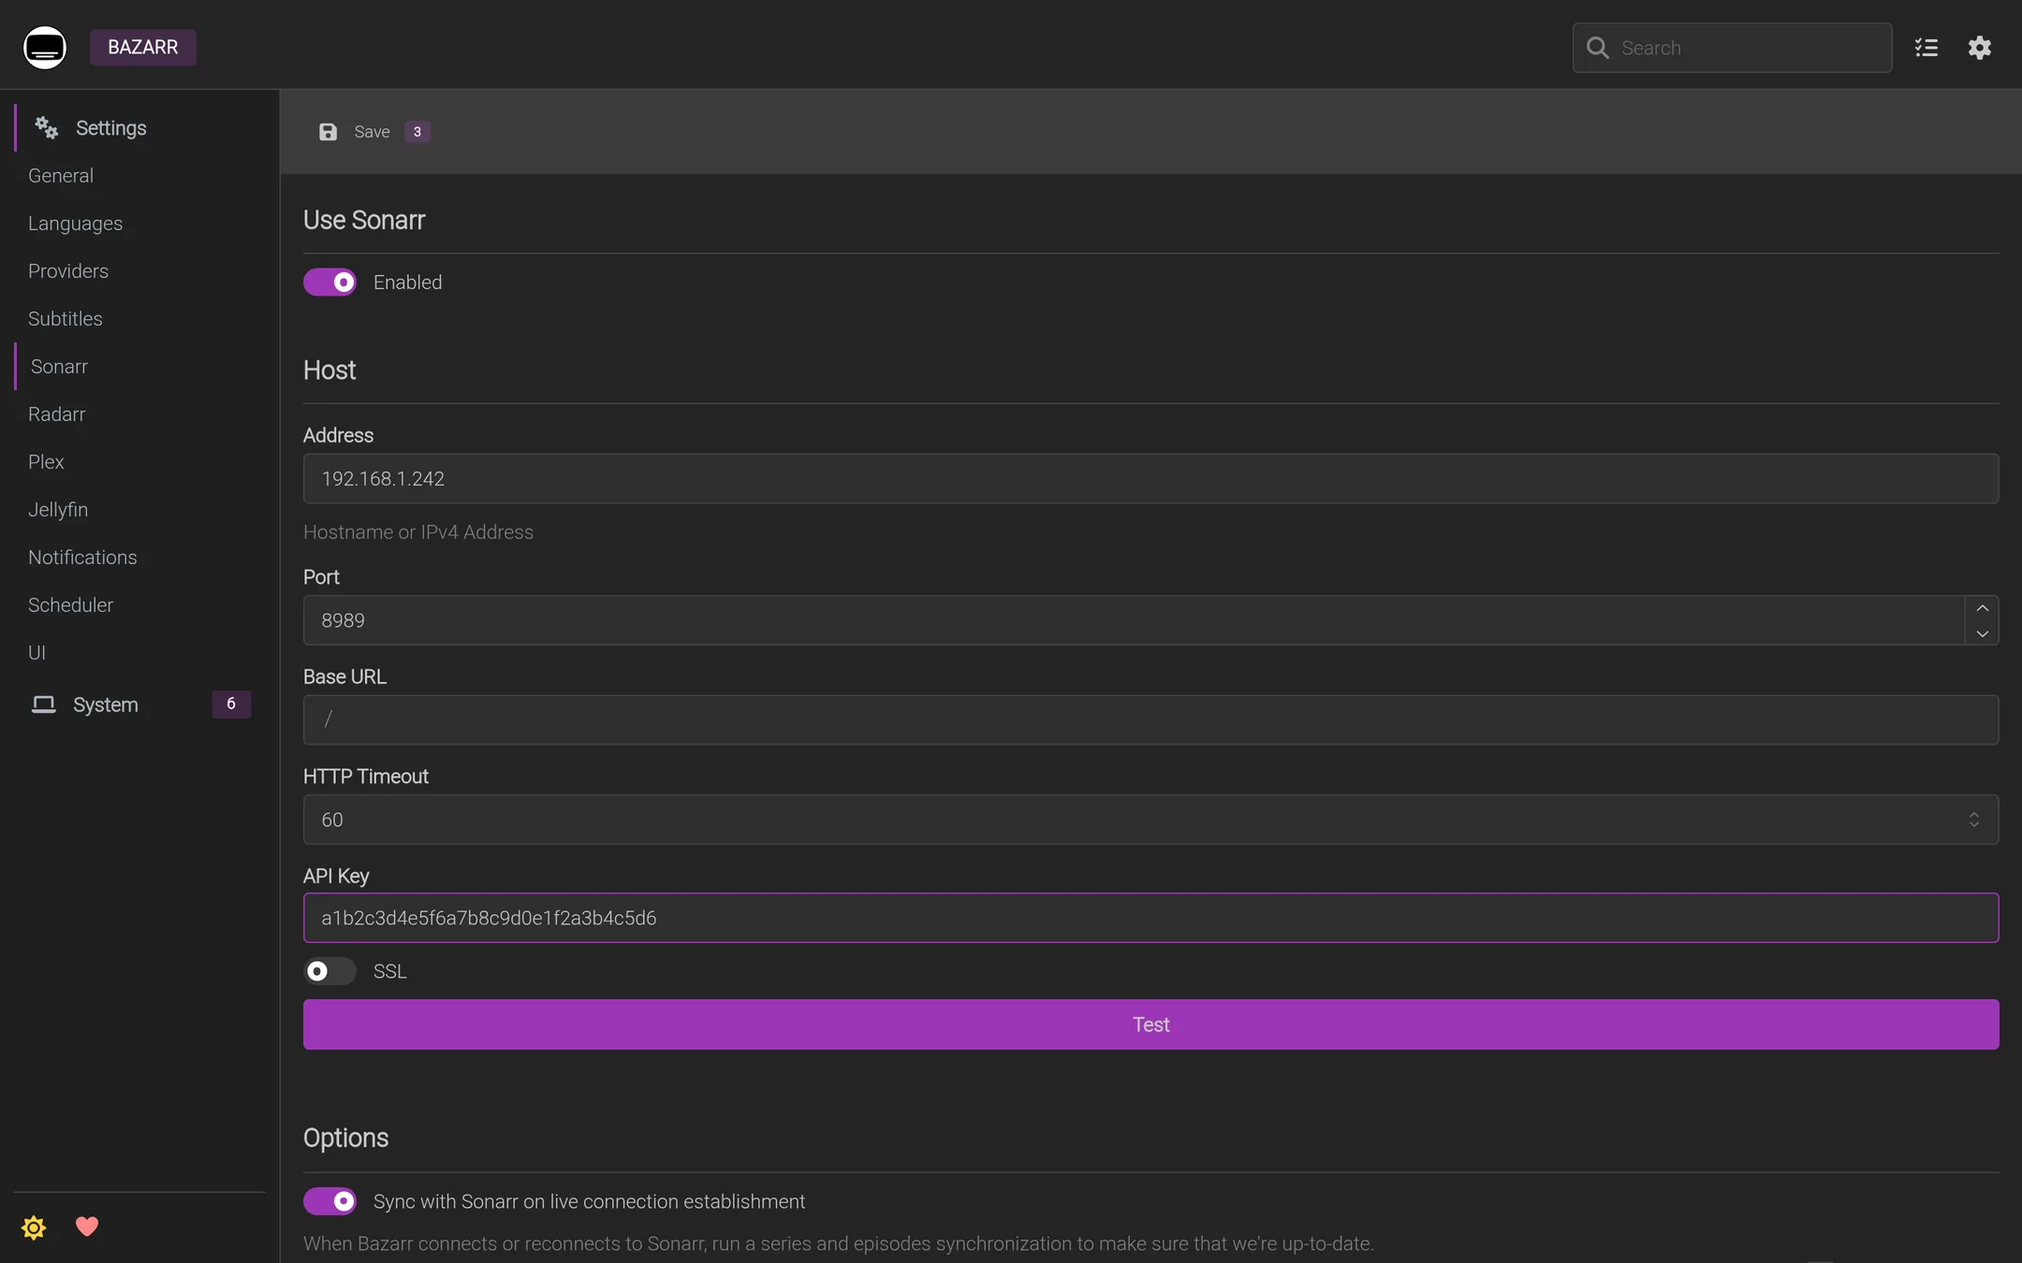2022x1263 pixels.
Task: Edit the Address field 192.168.1.242
Action: click(1150, 479)
